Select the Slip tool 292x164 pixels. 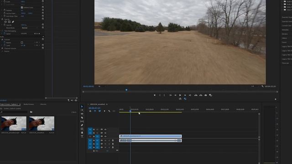pos(82,122)
